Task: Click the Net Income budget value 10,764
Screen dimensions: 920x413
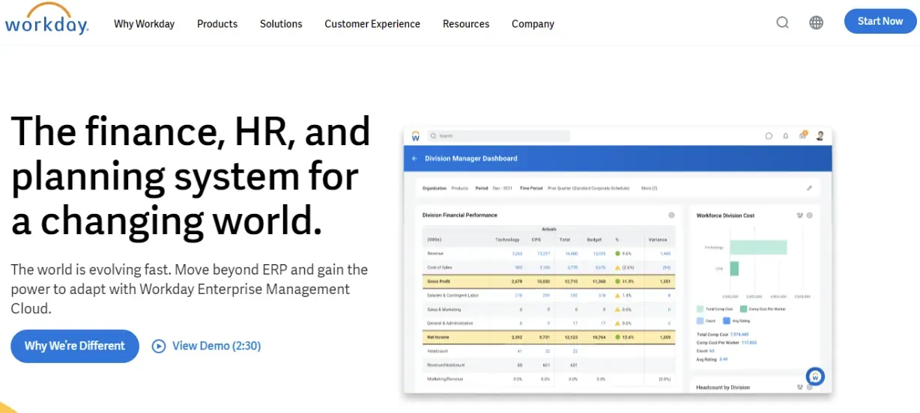Action: (x=598, y=337)
